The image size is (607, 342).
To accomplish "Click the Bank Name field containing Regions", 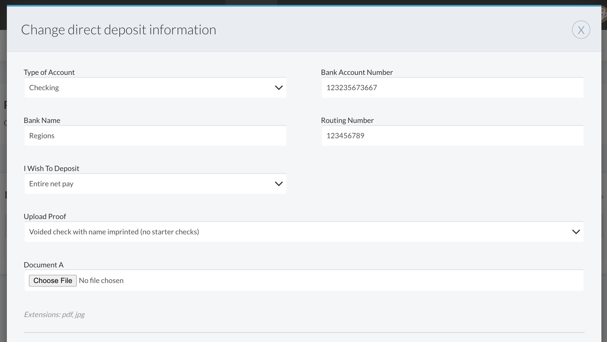I will click(x=155, y=136).
